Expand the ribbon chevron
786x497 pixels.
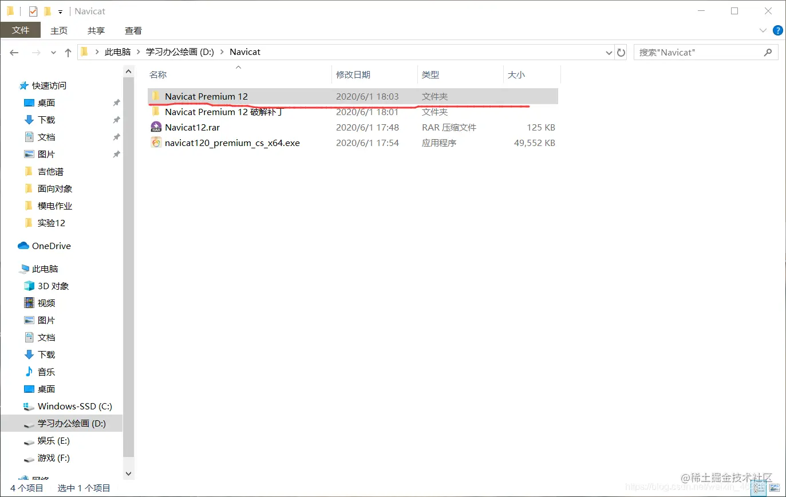pos(763,30)
